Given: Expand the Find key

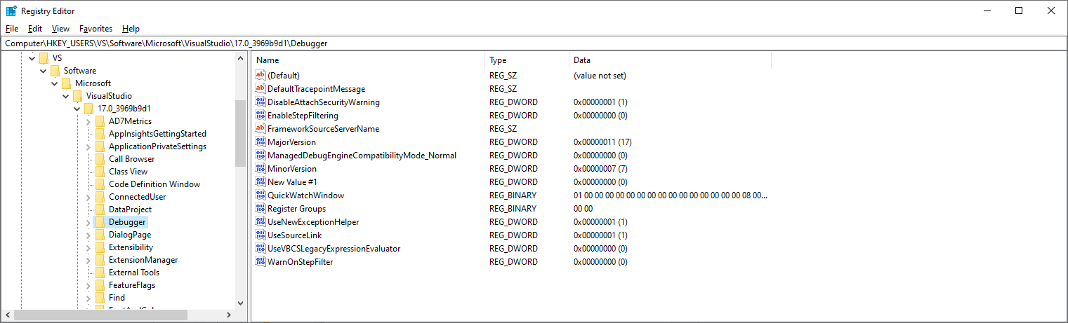Looking at the screenshot, I should coord(88,298).
